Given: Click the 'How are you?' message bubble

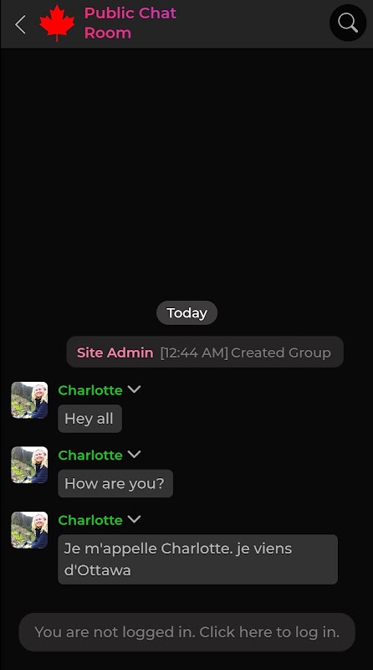Looking at the screenshot, I should (115, 484).
